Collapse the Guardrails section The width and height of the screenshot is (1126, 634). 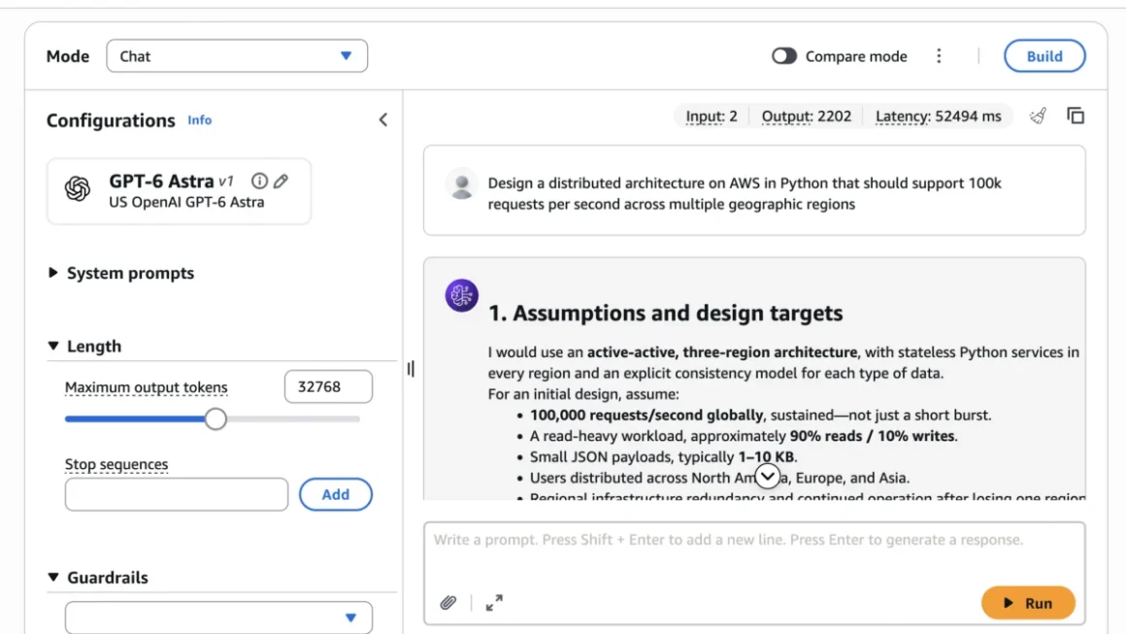[x=98, y=578]
